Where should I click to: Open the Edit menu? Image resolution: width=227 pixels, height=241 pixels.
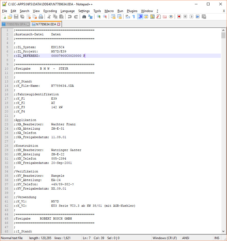click(13, 11)
